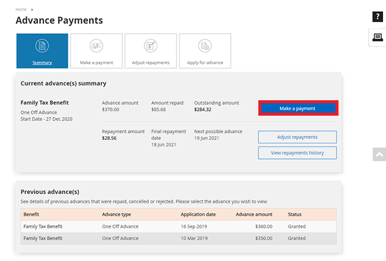386x261 pixels.
Task: Click the Adjust repayments button
Action: (297, 137)
